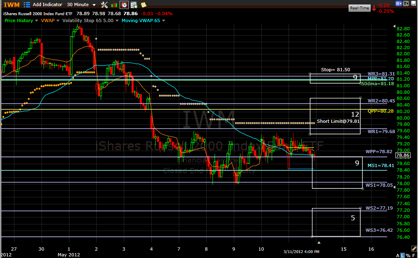
Task: Switch price scale to logarithmic (L)
Action: coord(402,256)
